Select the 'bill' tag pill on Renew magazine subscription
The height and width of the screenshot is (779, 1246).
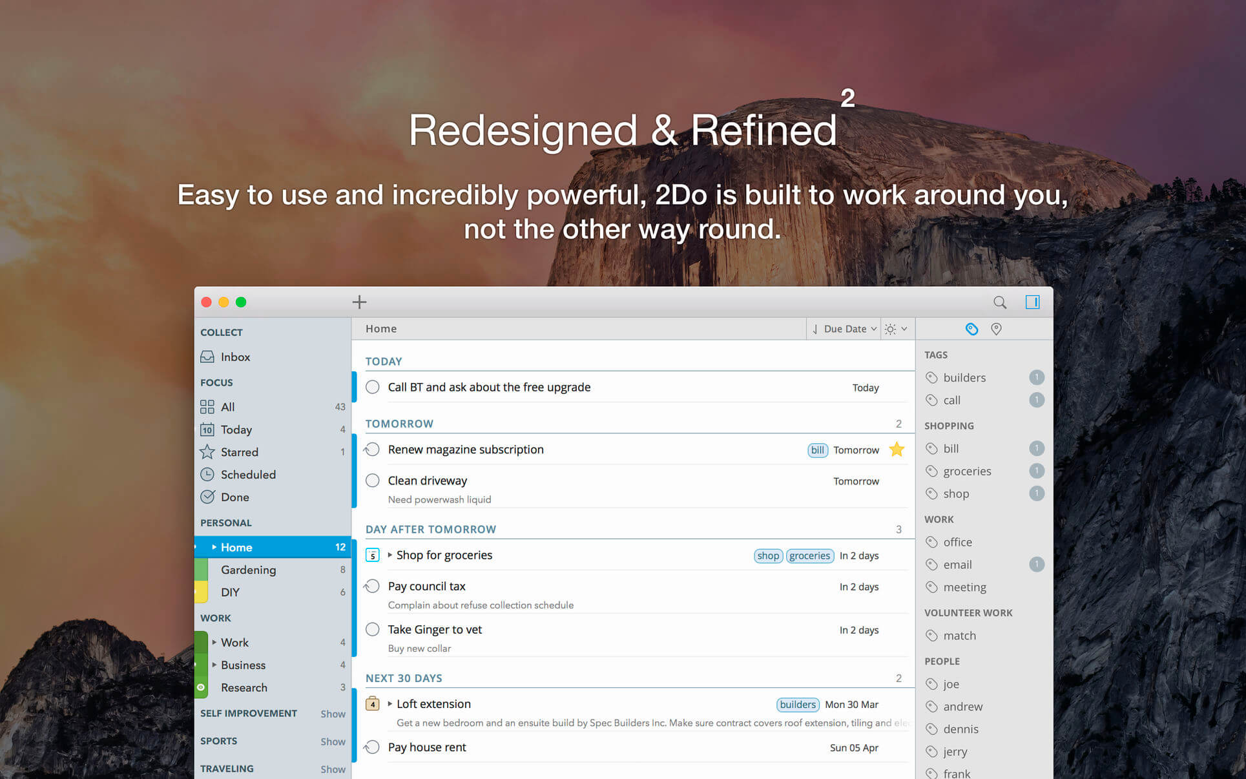817,450
